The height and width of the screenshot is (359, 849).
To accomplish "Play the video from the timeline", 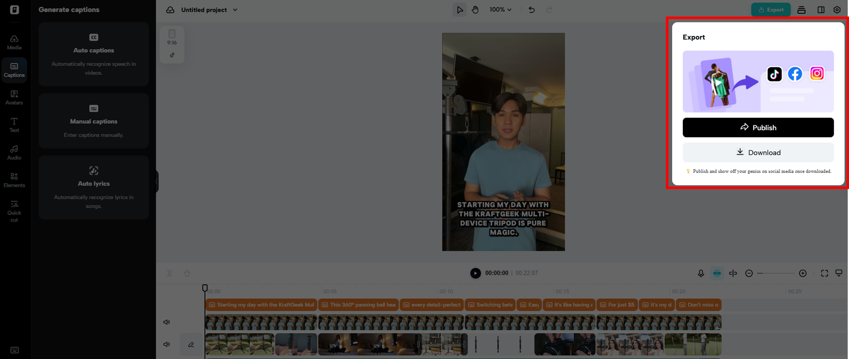I will [x=475, y=273].
